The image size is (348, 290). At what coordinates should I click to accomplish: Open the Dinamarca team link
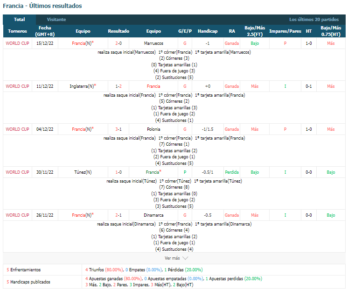tap(153, 215)
